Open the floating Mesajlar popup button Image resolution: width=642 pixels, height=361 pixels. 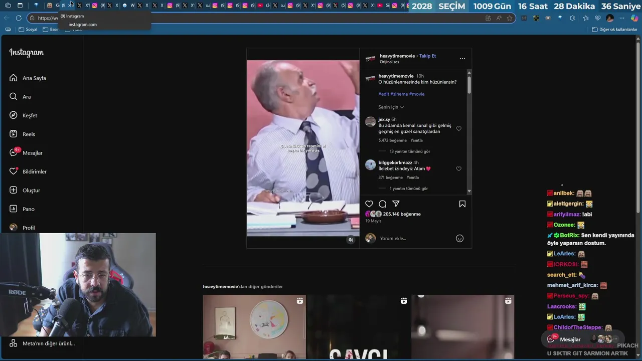point(583,339)
